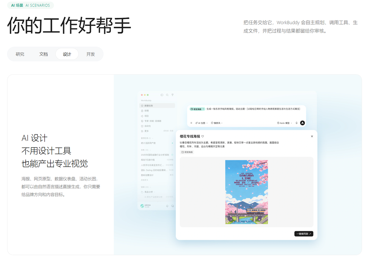Click the chat bubble icon in sidebar footer
Viewport: 374px width, 260px height.
[172, 206]
